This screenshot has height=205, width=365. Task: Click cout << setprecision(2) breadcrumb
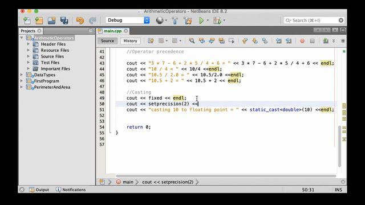[168, 182]
